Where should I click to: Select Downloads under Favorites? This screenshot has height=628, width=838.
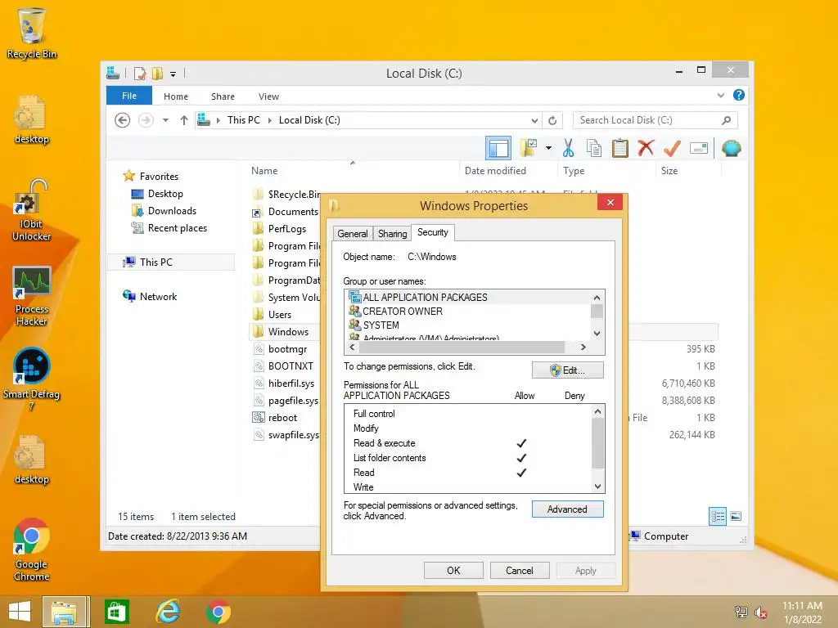(172, 211)
